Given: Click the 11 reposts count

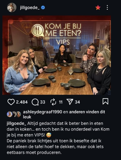Looking at the screenshot, I should click(x=61, y=102).
